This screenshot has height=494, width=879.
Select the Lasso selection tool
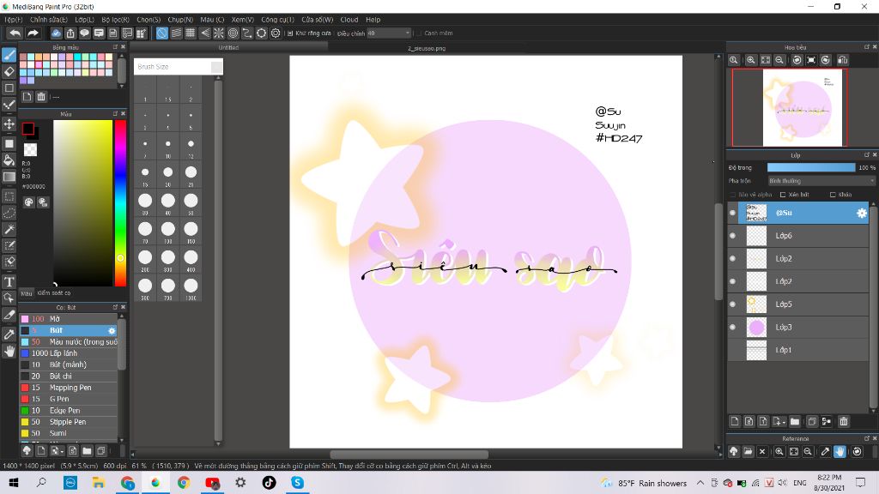9,213
